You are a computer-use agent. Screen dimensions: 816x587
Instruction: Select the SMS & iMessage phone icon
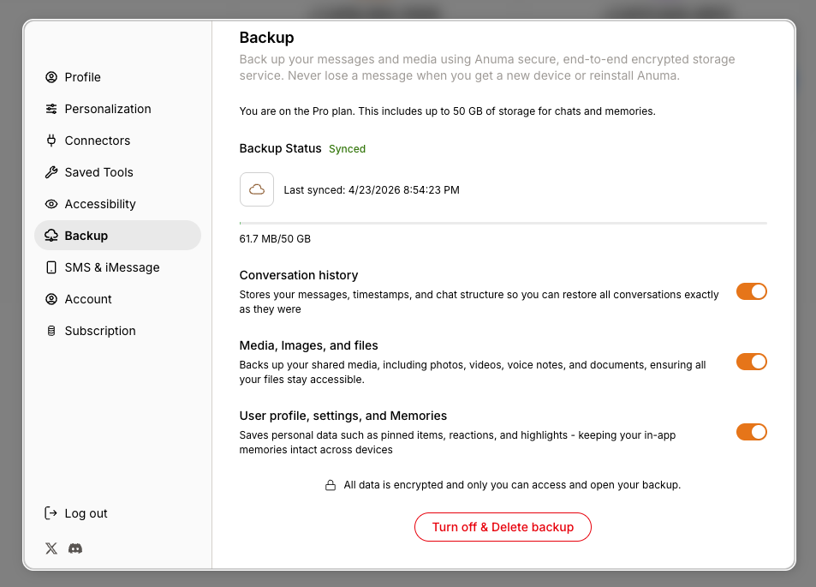click(x=52, y=267)
